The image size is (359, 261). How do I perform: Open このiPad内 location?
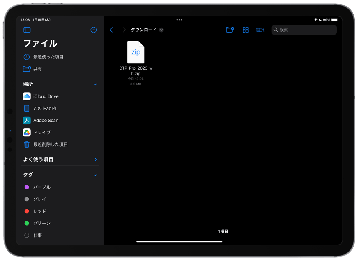(60, 108)
